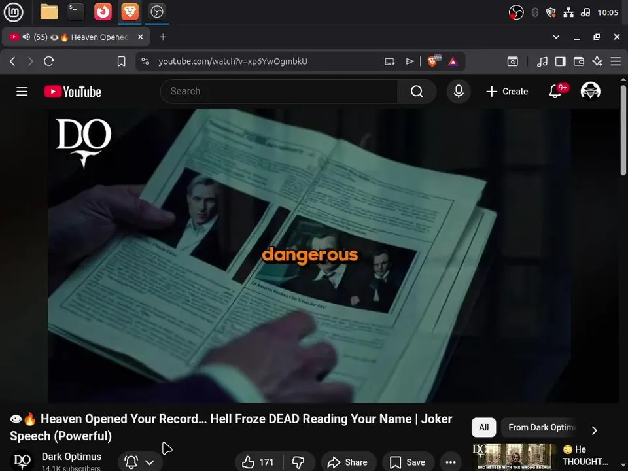Go to YouTube home via logo
This screenshot has height=471, width=628.
tap(73, 92)
